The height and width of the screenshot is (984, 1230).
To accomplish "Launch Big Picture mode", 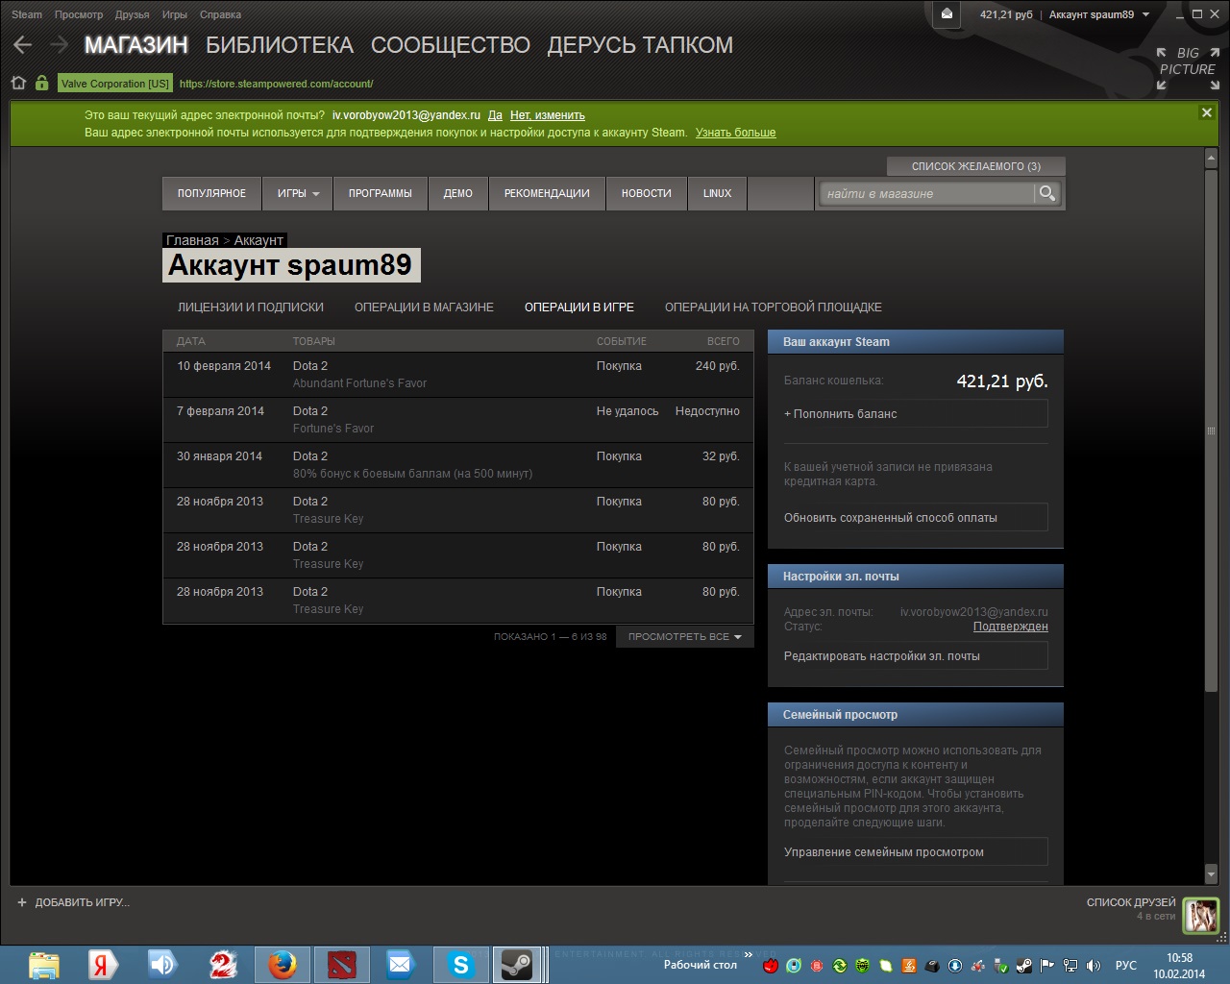I will pyautogui.click(x=1188, y=68).
